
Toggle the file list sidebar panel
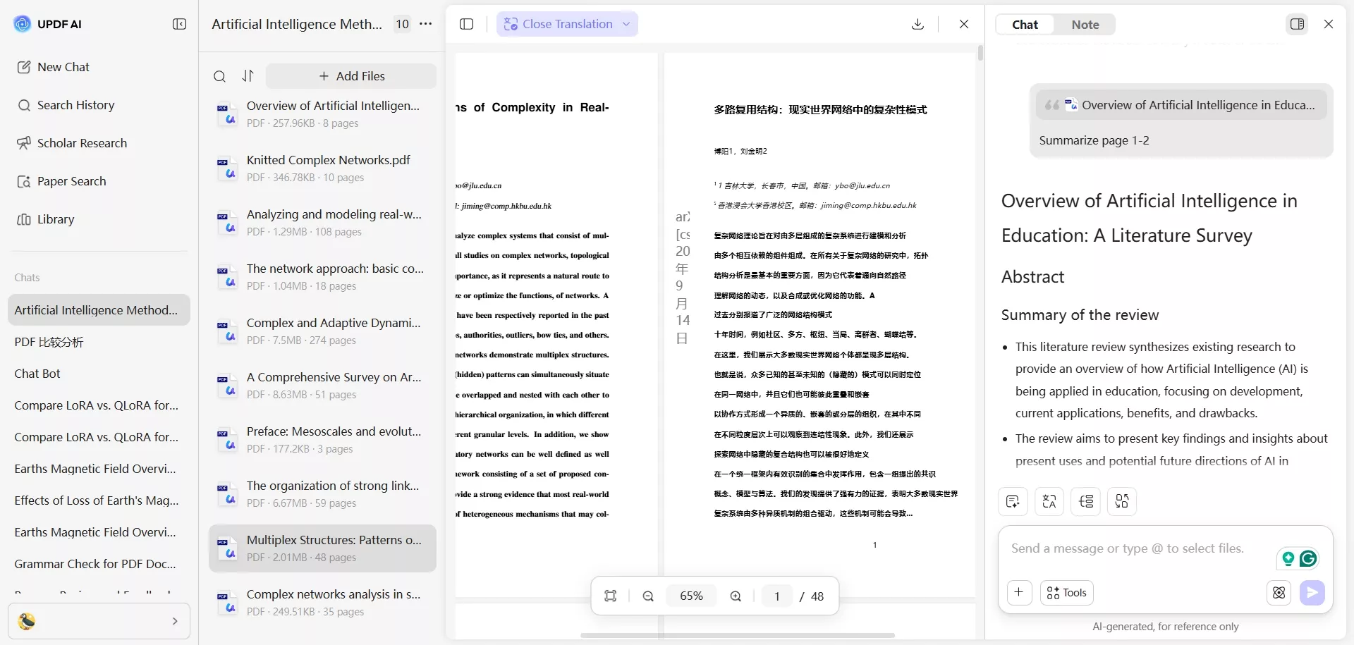pyautogui.click(x=466, y=23)
